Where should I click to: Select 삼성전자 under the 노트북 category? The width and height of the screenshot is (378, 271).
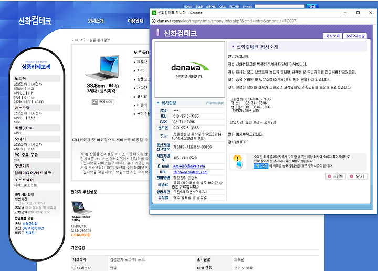click(20, 84)
